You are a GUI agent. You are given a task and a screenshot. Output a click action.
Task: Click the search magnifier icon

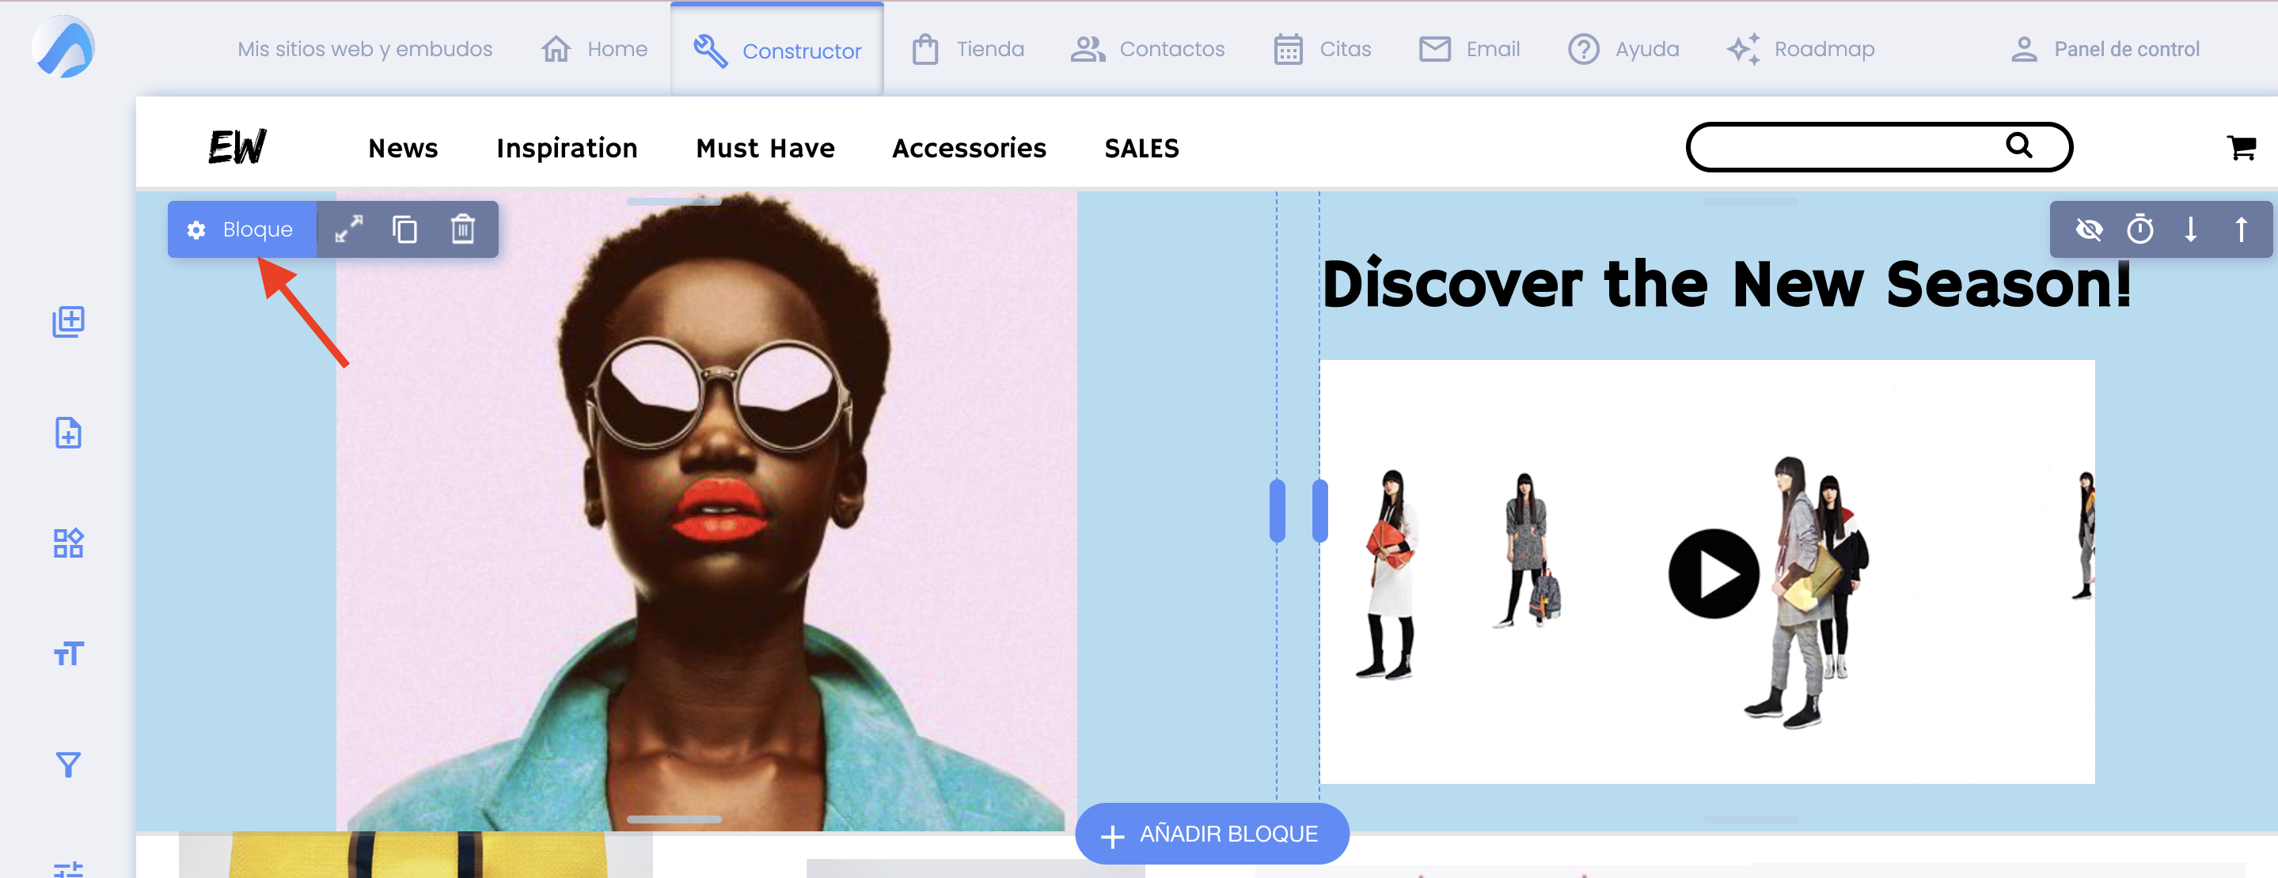click(2019, 145)
